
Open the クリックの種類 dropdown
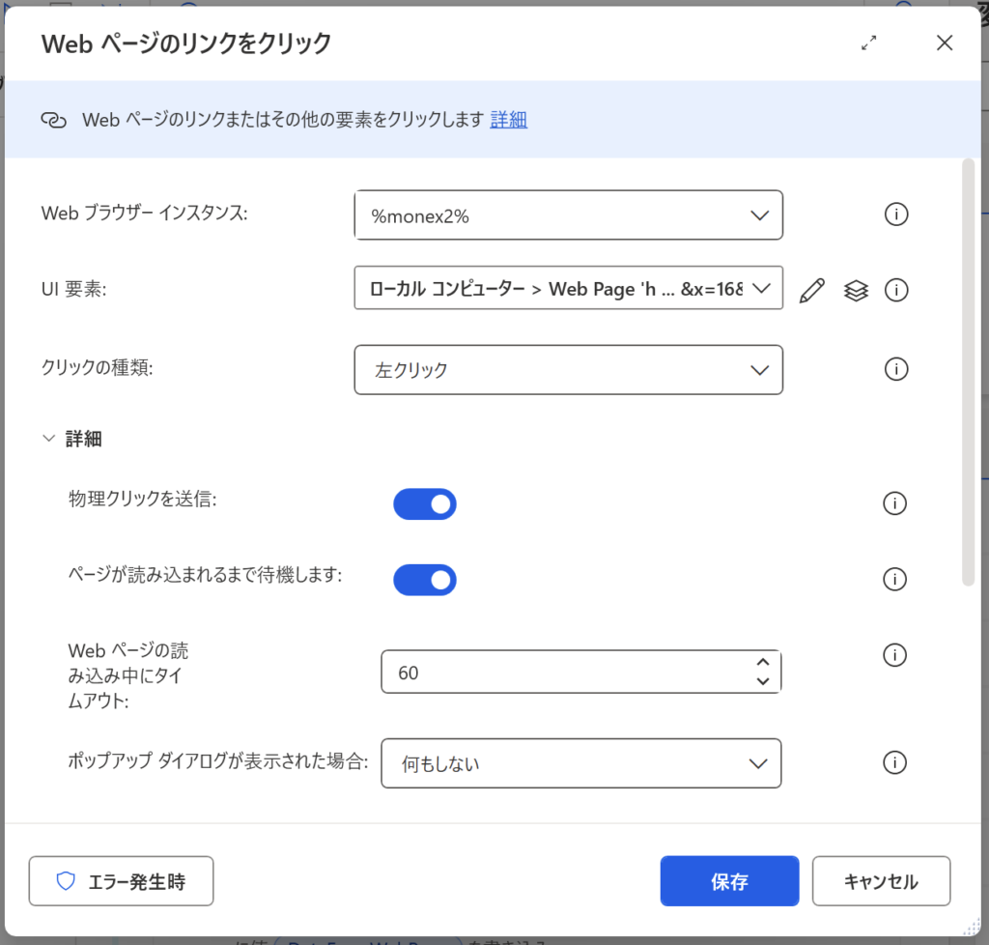(568, 370)
